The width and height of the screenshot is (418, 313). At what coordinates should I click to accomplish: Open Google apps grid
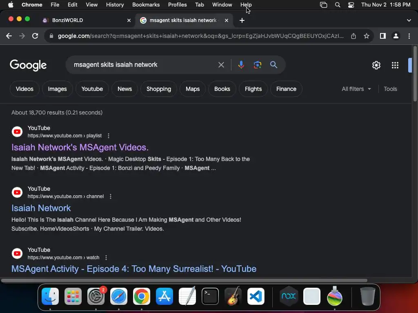(395, 65)
